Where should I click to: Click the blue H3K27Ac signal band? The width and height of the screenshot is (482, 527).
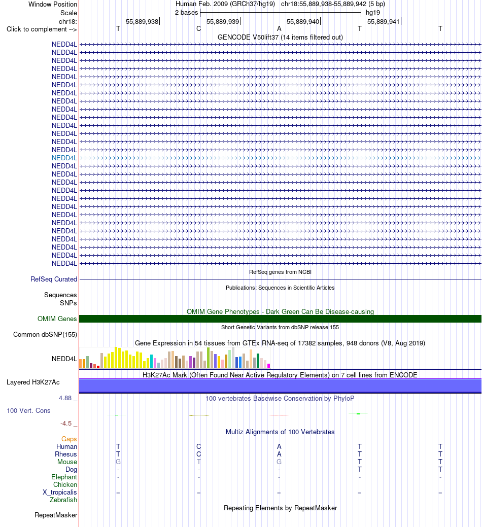(x=280, y=386)
